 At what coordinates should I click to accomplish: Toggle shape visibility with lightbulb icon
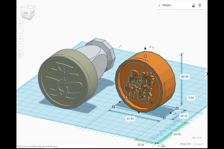[x=200, y=5]
